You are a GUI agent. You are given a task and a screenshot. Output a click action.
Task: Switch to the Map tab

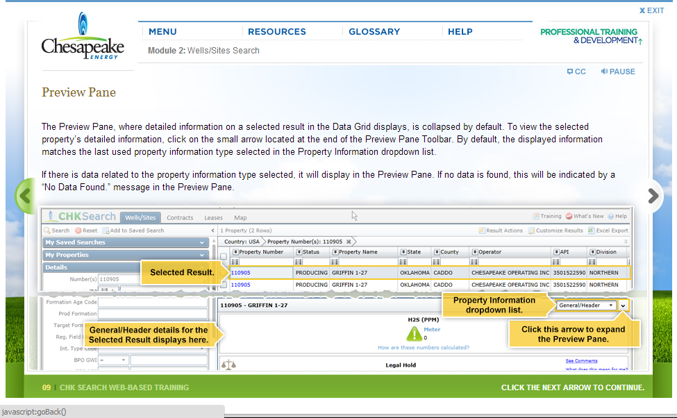240,217
